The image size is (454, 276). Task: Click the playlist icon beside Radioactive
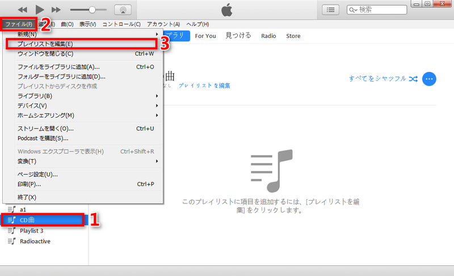click(x=11, y=241)
